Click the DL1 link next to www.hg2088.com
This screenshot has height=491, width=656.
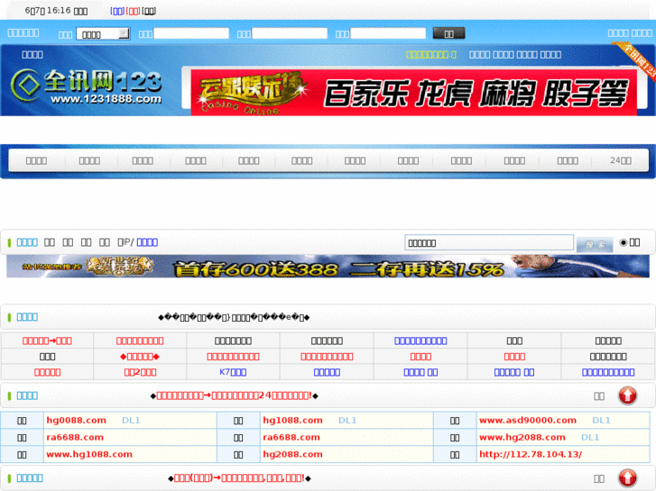pos(590,438)
